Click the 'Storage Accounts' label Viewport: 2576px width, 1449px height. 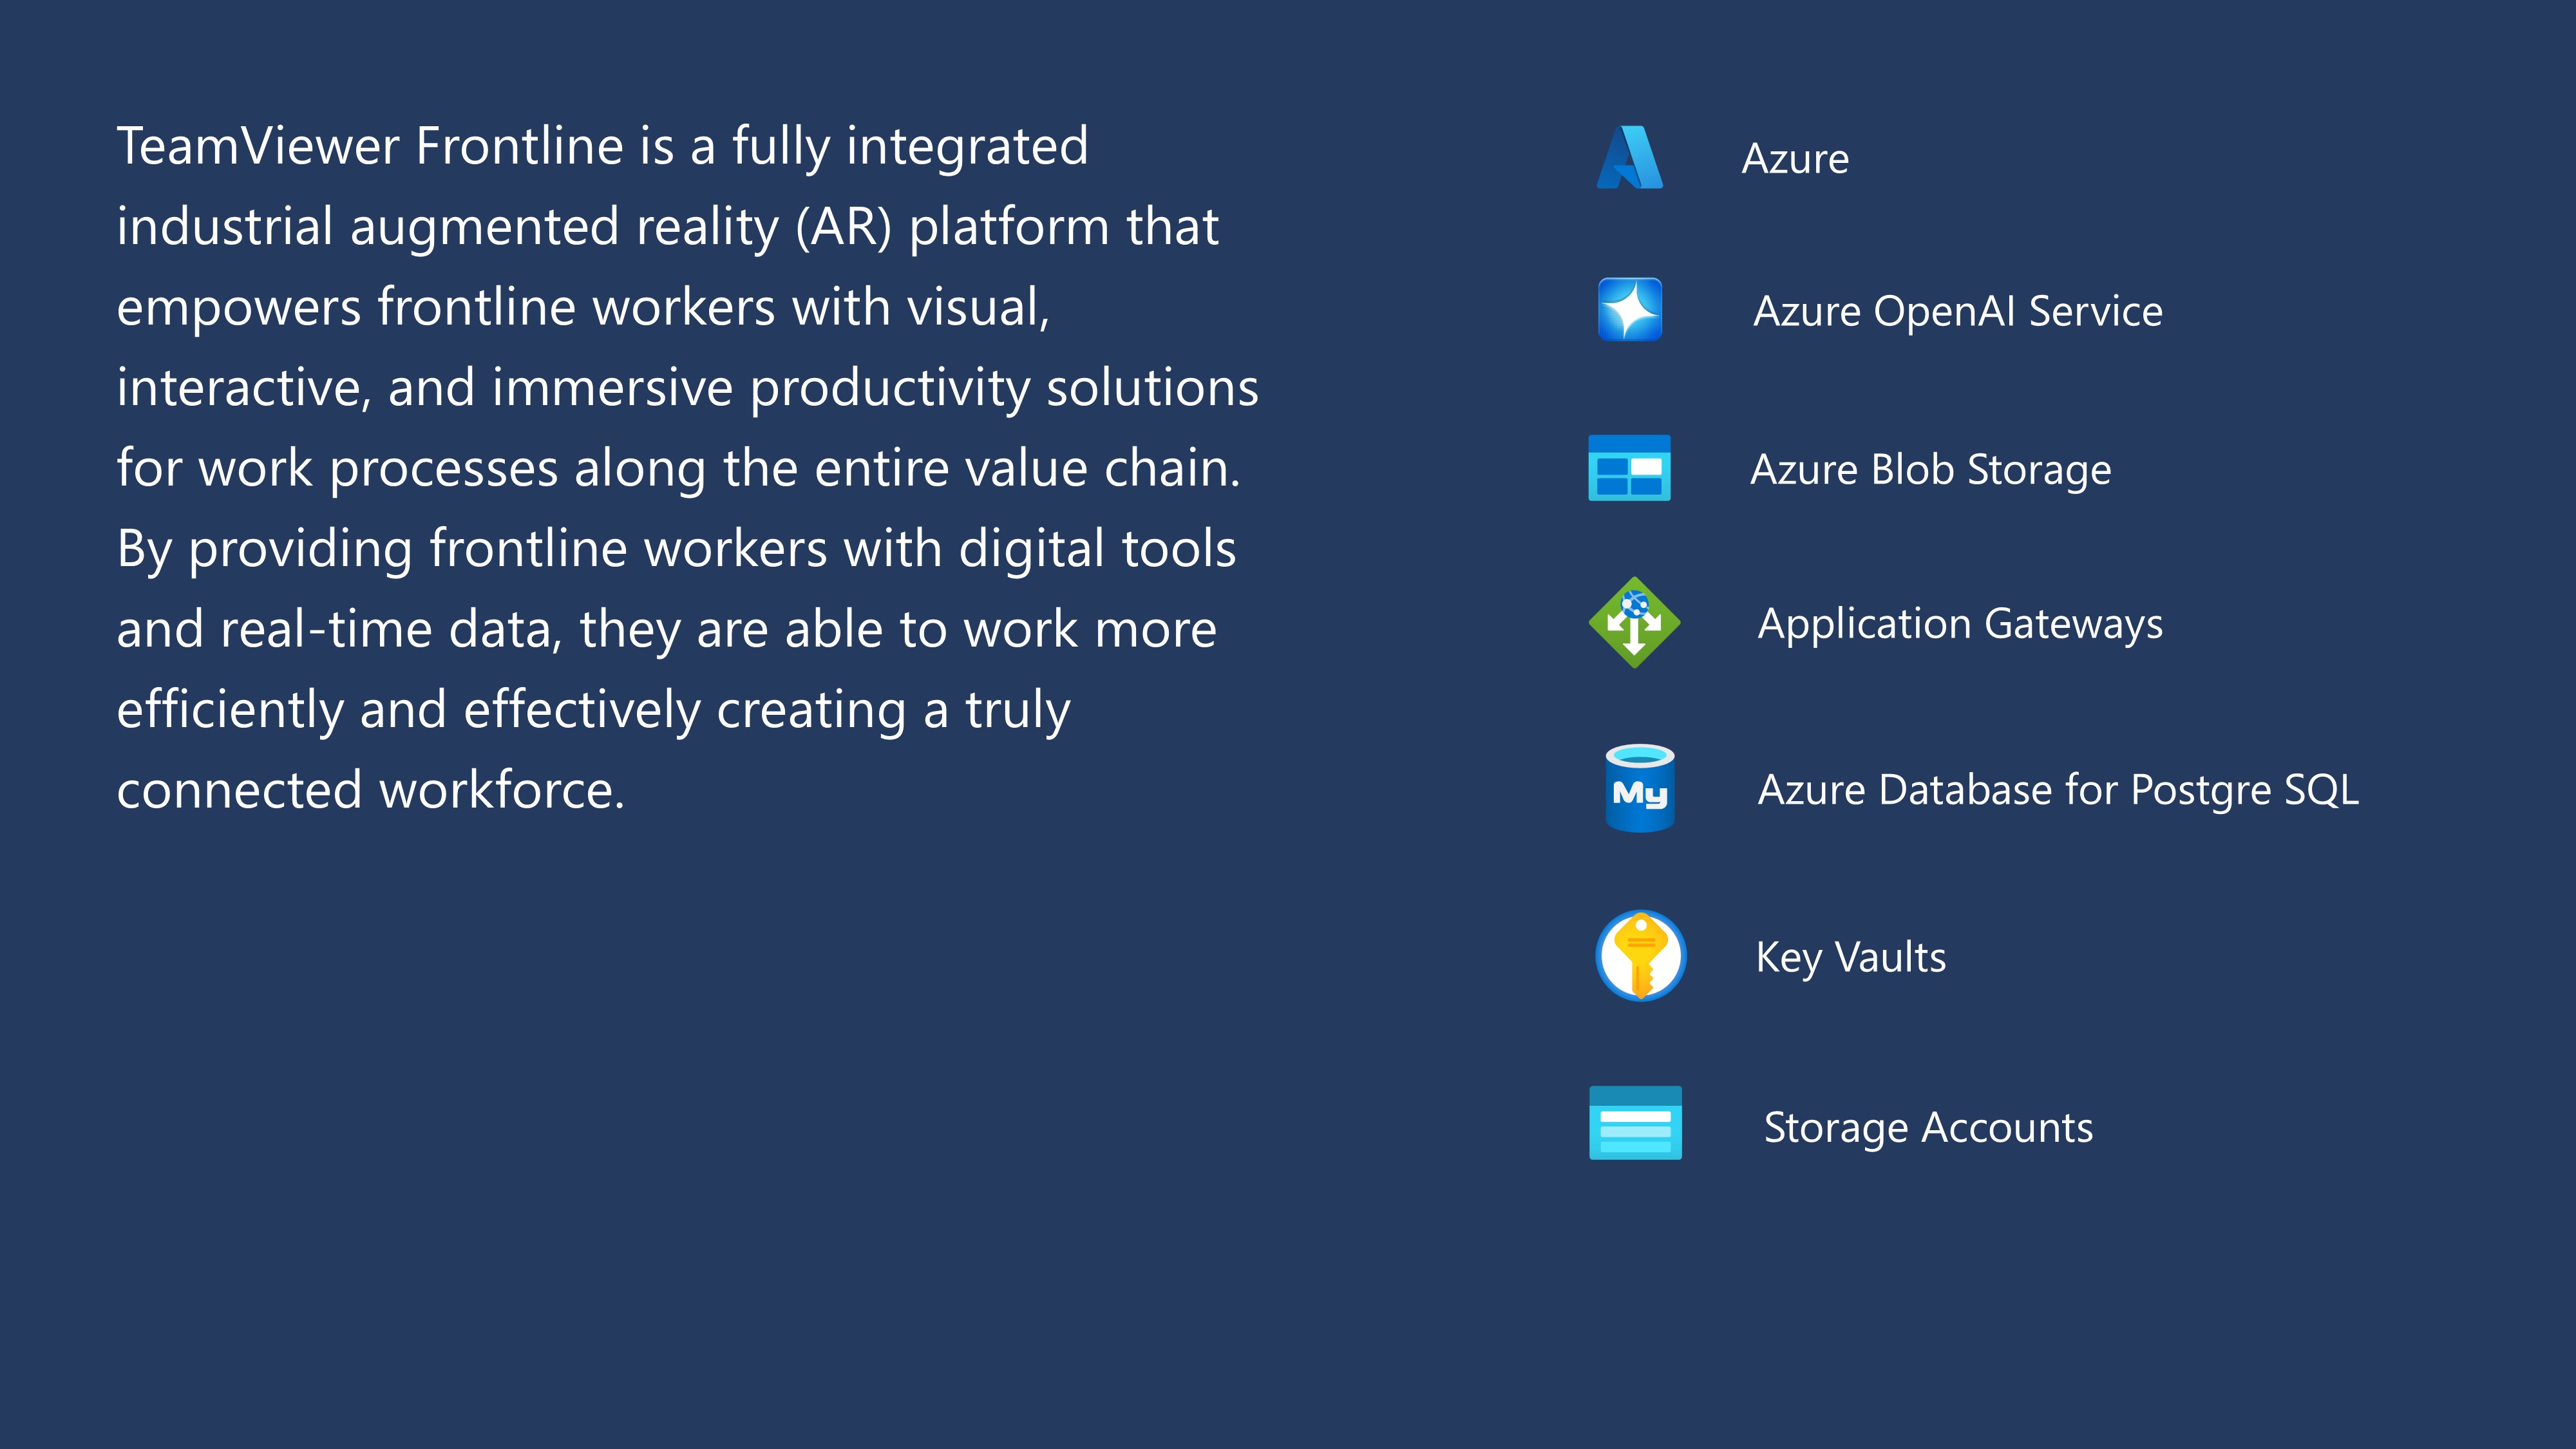1928,1128
